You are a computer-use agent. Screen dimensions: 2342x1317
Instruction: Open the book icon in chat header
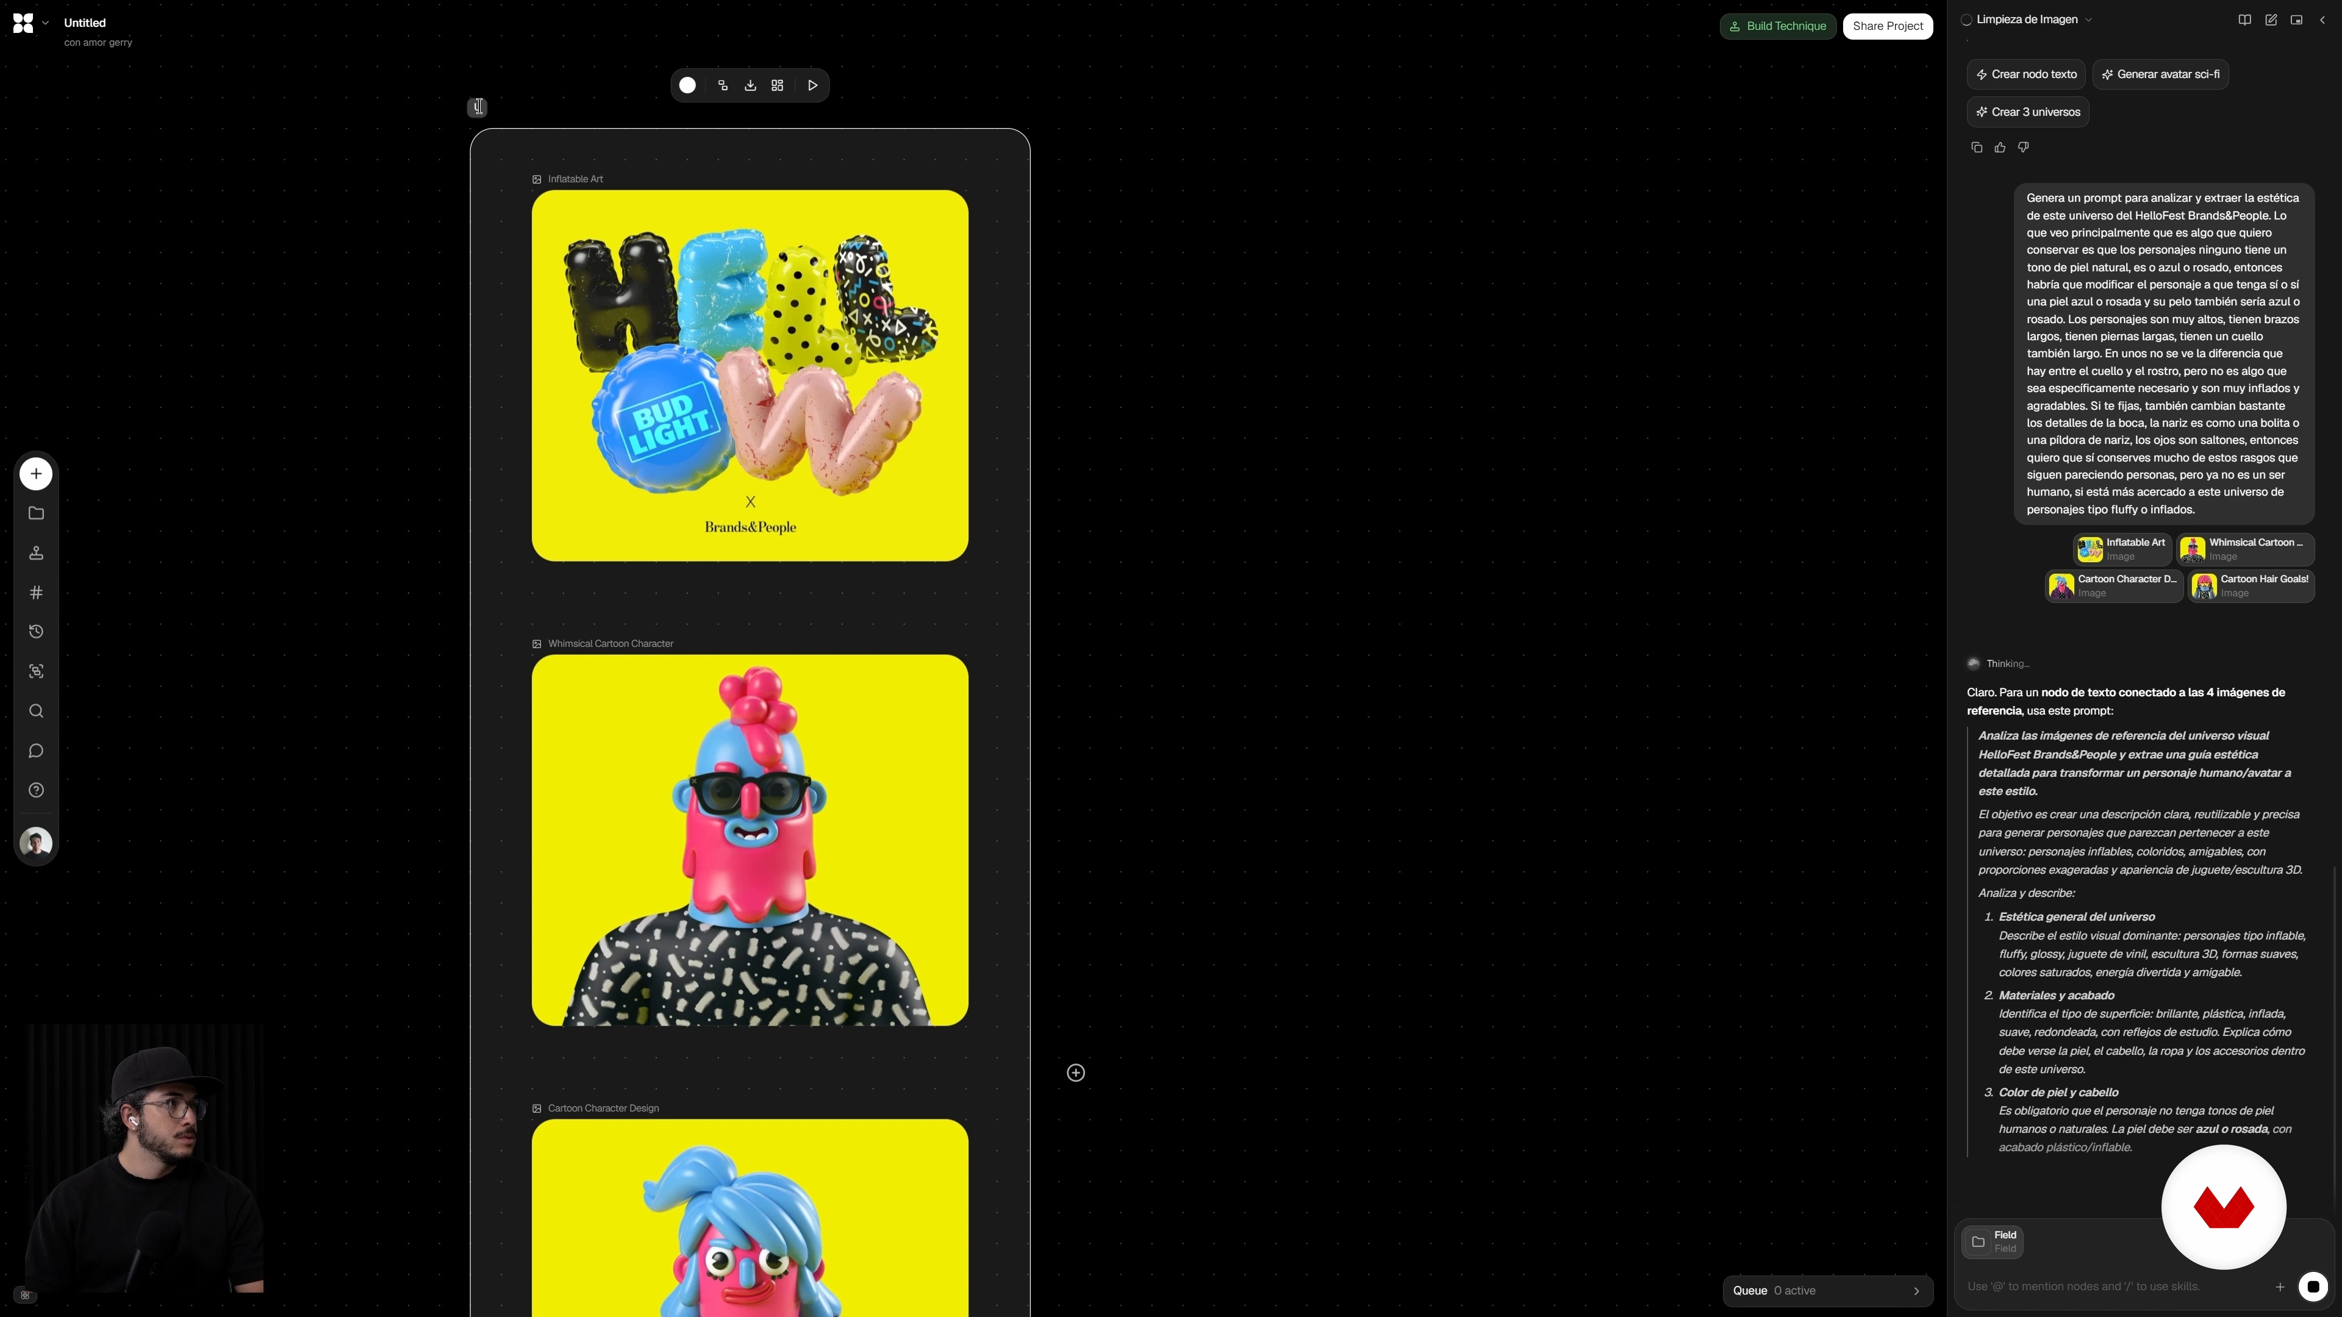pyautogui.click(x=2244, y=20)
